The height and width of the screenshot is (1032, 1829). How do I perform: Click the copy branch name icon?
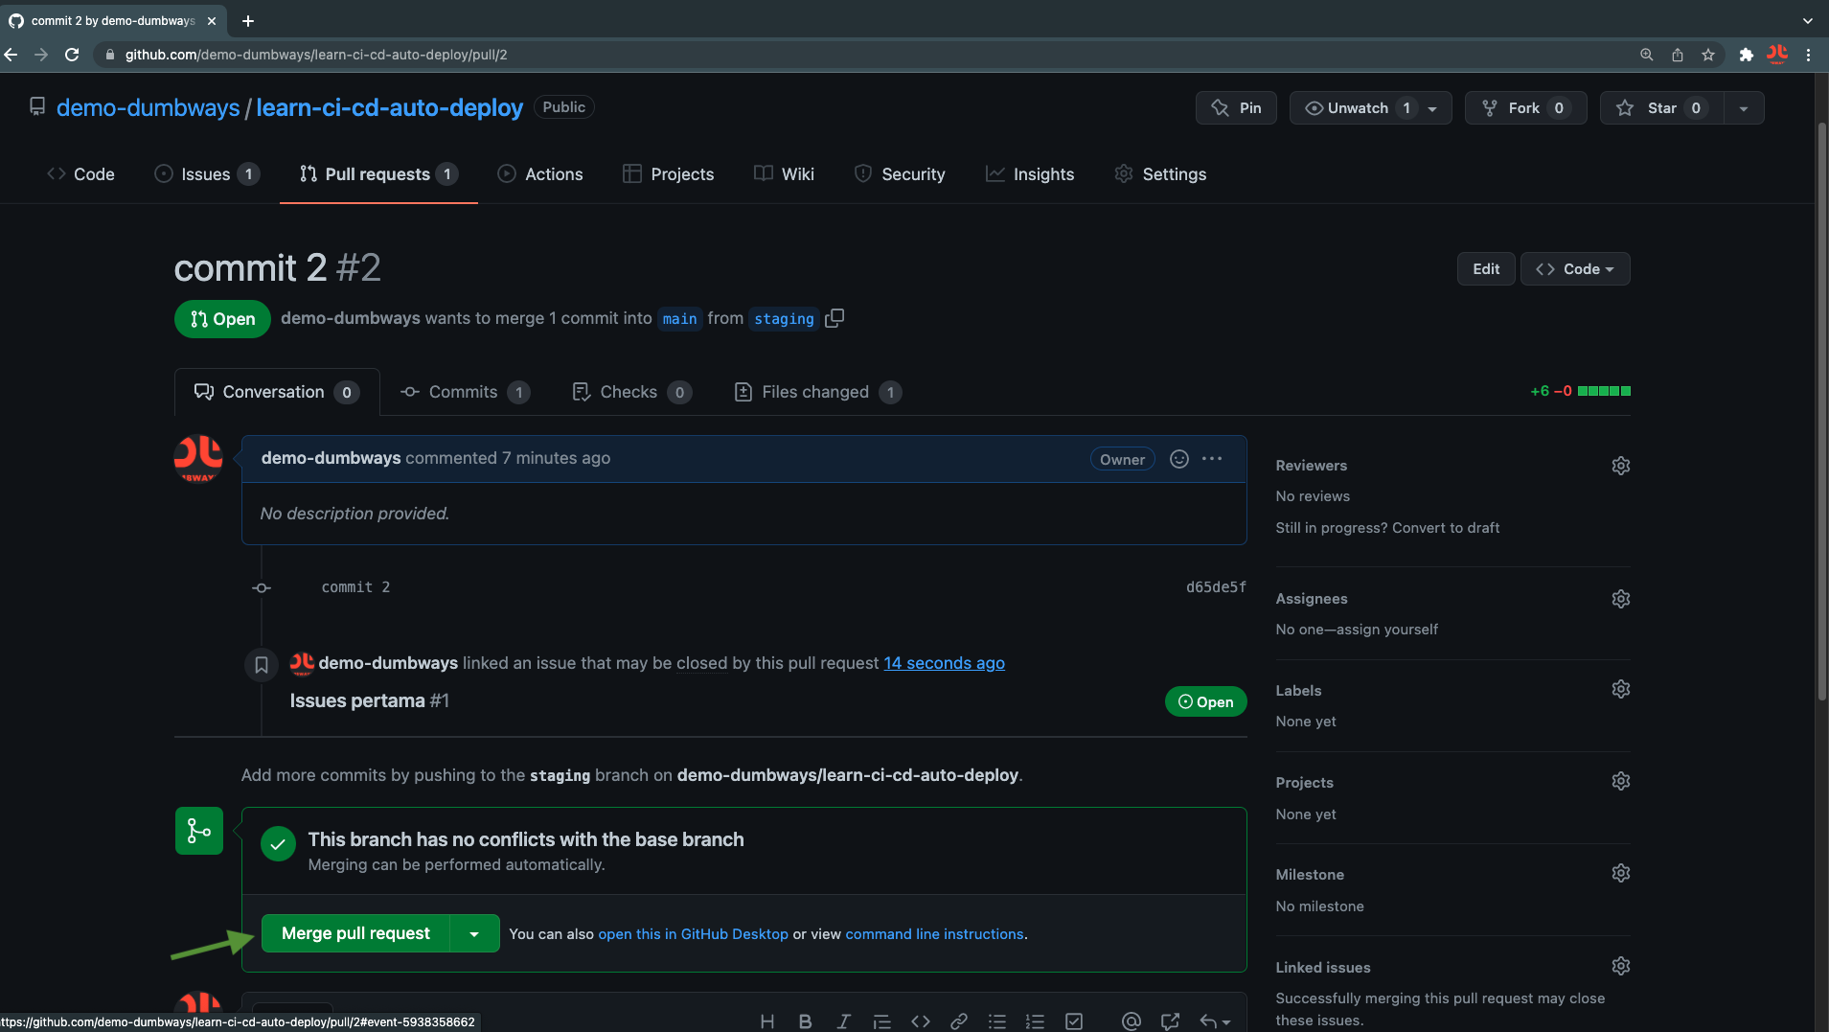tap(834, 318)
